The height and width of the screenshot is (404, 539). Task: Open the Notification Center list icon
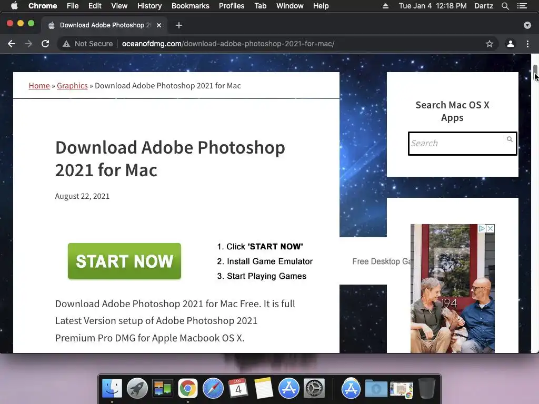[522, 6]
